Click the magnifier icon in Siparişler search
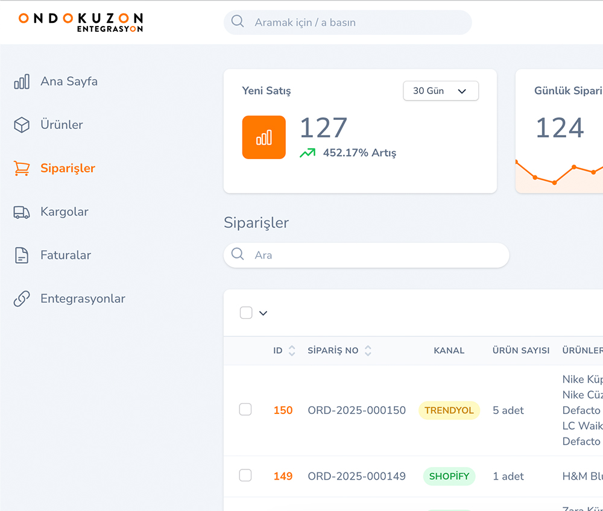Screen dimensions: 603x511 pos(238,254)
